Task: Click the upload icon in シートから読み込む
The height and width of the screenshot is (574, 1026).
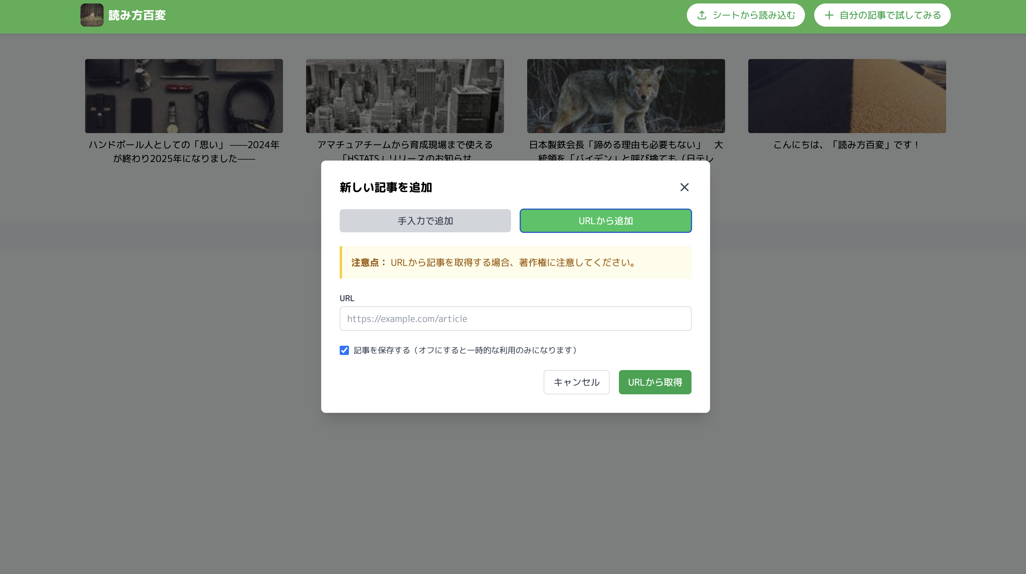Action: pos(702,15)
